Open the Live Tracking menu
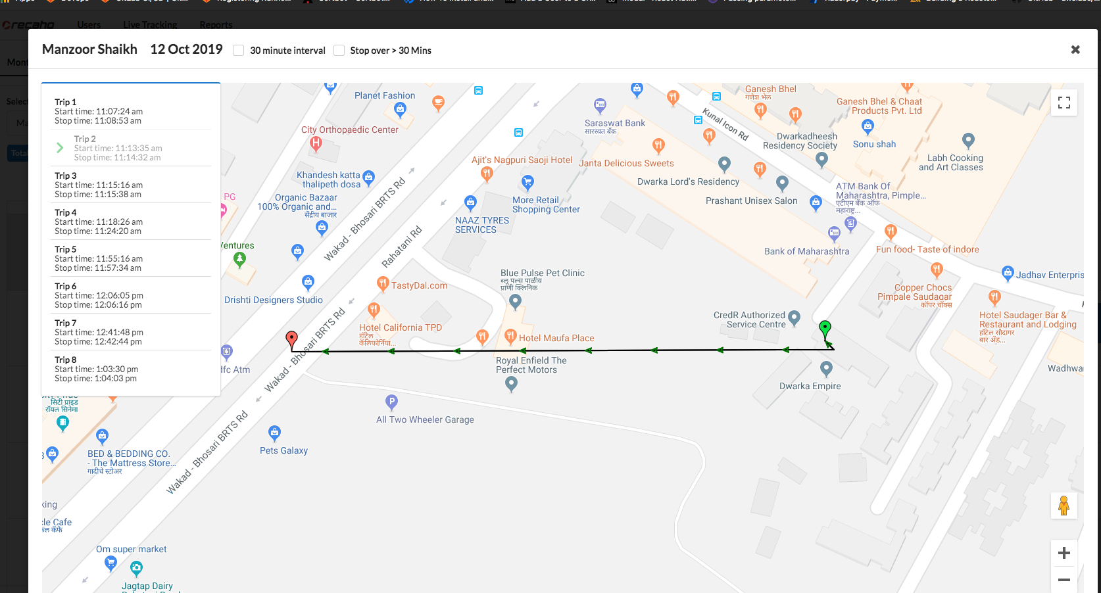This screenshot has width=1101, height=593. coord(150,24)
